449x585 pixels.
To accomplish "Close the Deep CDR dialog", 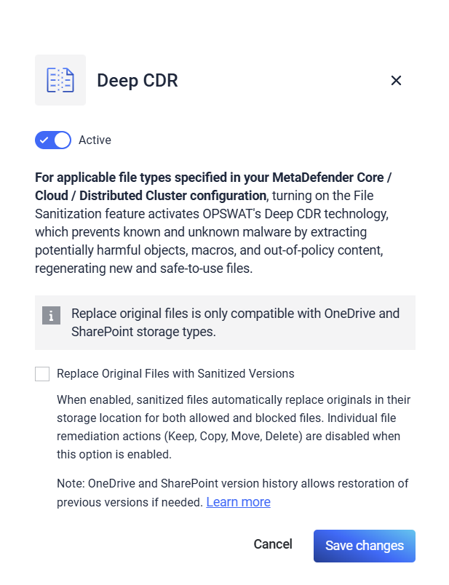I will click(396, 81).
